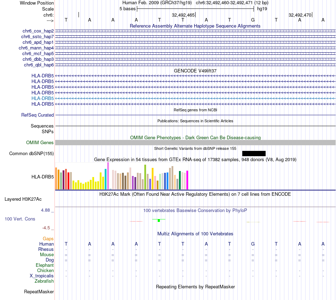Image resolution: width=336 pixels, height=300 pixels.
Task: Click the RepeatMasker track label
Action: coord(39,292)
